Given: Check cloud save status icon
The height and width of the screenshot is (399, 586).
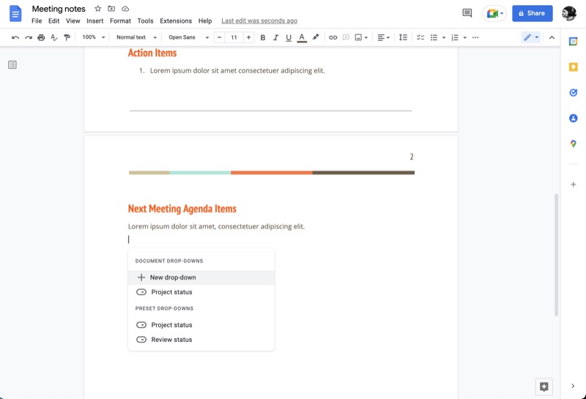Looking at the screenshot, I should 125,9.
